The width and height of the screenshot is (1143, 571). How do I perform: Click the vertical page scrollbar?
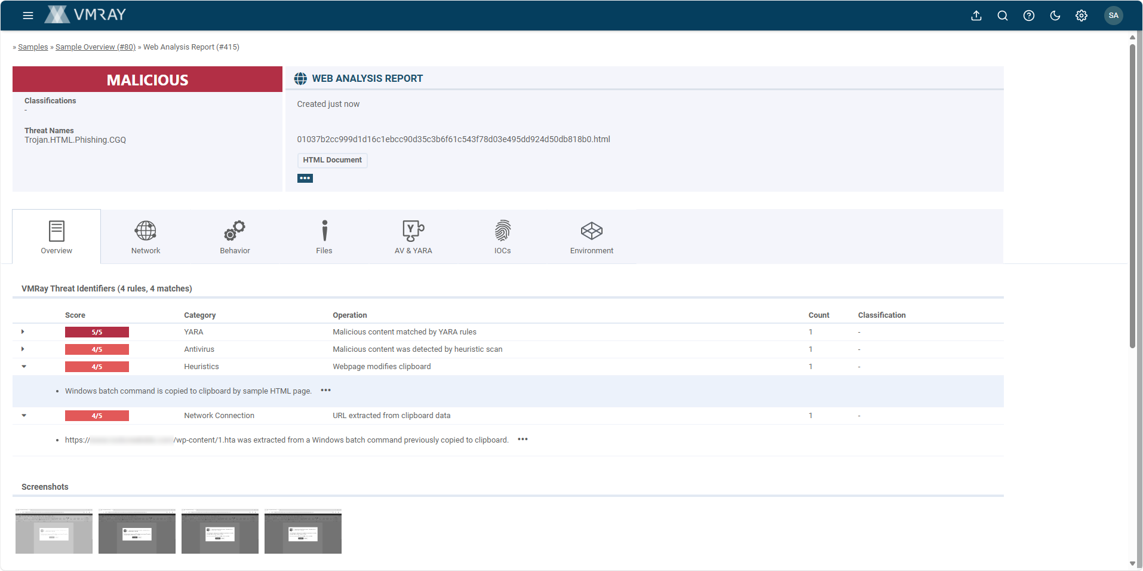(x=1132, y=195)
